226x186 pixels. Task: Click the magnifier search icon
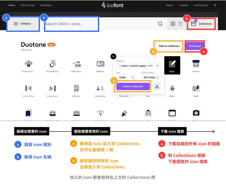coord(160,24)
